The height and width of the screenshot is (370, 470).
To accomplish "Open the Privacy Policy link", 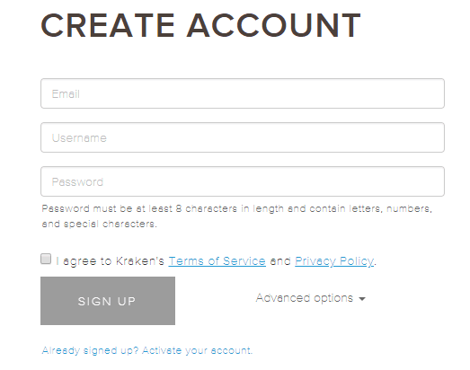I will coord(334,261).
